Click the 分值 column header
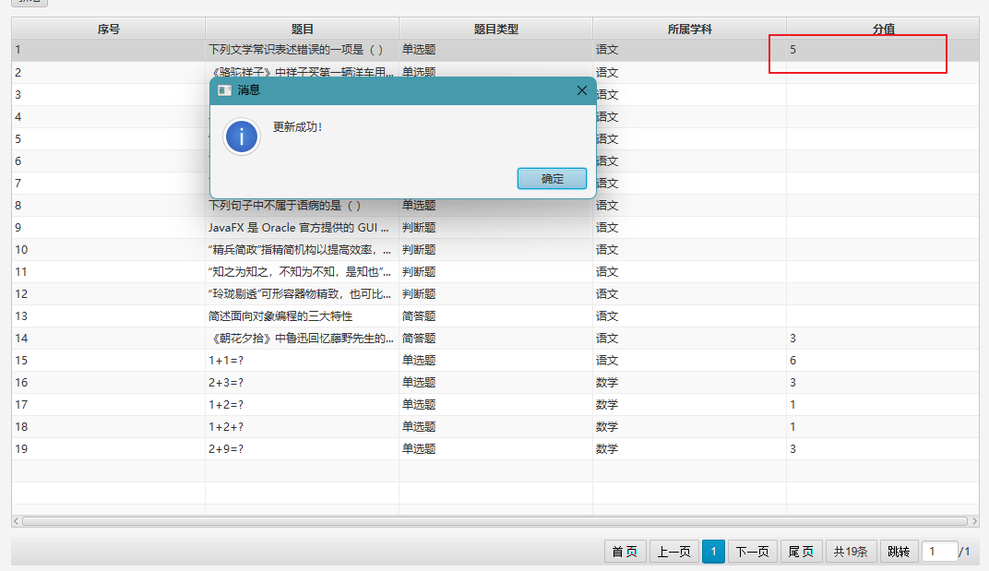 pos(883,29)
